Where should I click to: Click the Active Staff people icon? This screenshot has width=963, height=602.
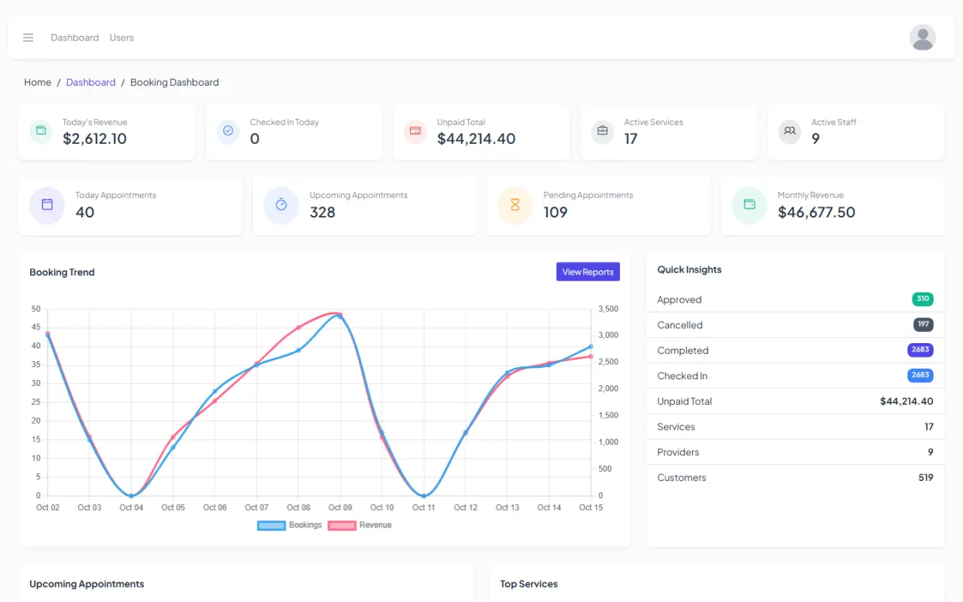pyautogui.click(x=789, y=131)
